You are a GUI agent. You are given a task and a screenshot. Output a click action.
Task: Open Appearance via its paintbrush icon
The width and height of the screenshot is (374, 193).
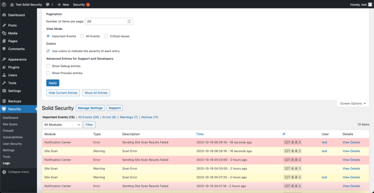(x=4, y=59)
